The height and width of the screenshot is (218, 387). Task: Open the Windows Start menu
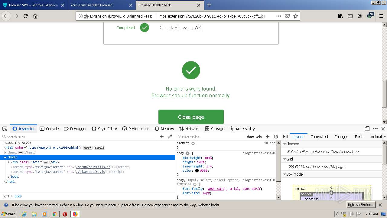click(x=8, y=214)
